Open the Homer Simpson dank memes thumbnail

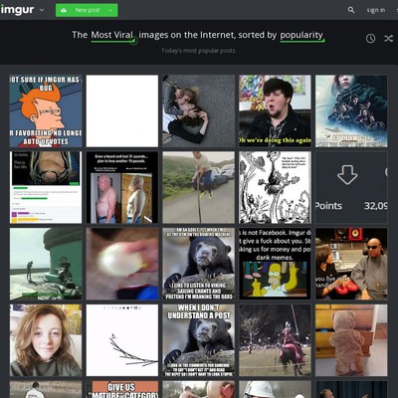275,264
